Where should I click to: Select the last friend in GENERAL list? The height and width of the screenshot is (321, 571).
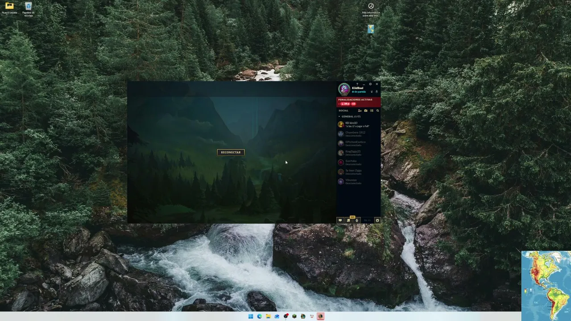point(359,181)
